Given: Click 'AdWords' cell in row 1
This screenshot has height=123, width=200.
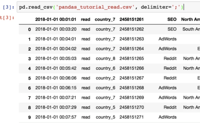Looking at the screenshot, I should (168, 39).
